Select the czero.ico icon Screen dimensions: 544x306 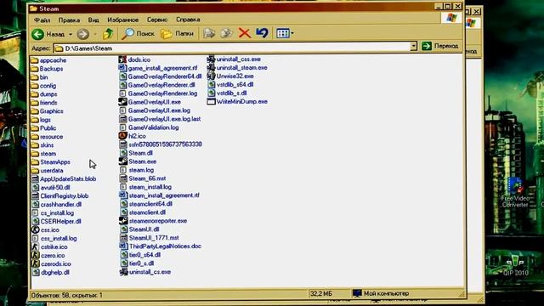coord(36,255)
